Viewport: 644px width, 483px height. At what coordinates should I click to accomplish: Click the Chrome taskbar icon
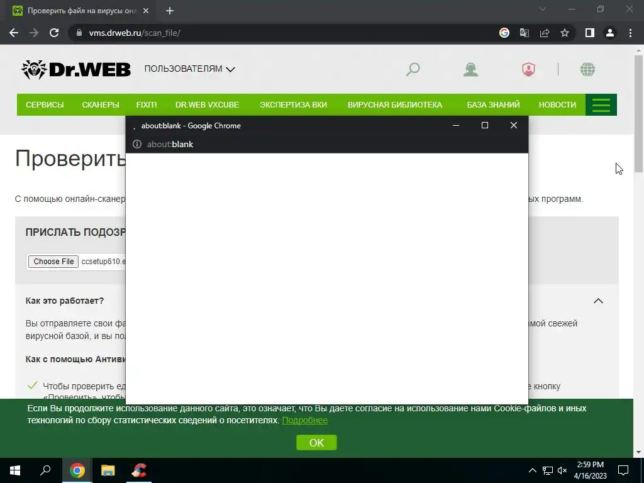[x=77, y=470]
